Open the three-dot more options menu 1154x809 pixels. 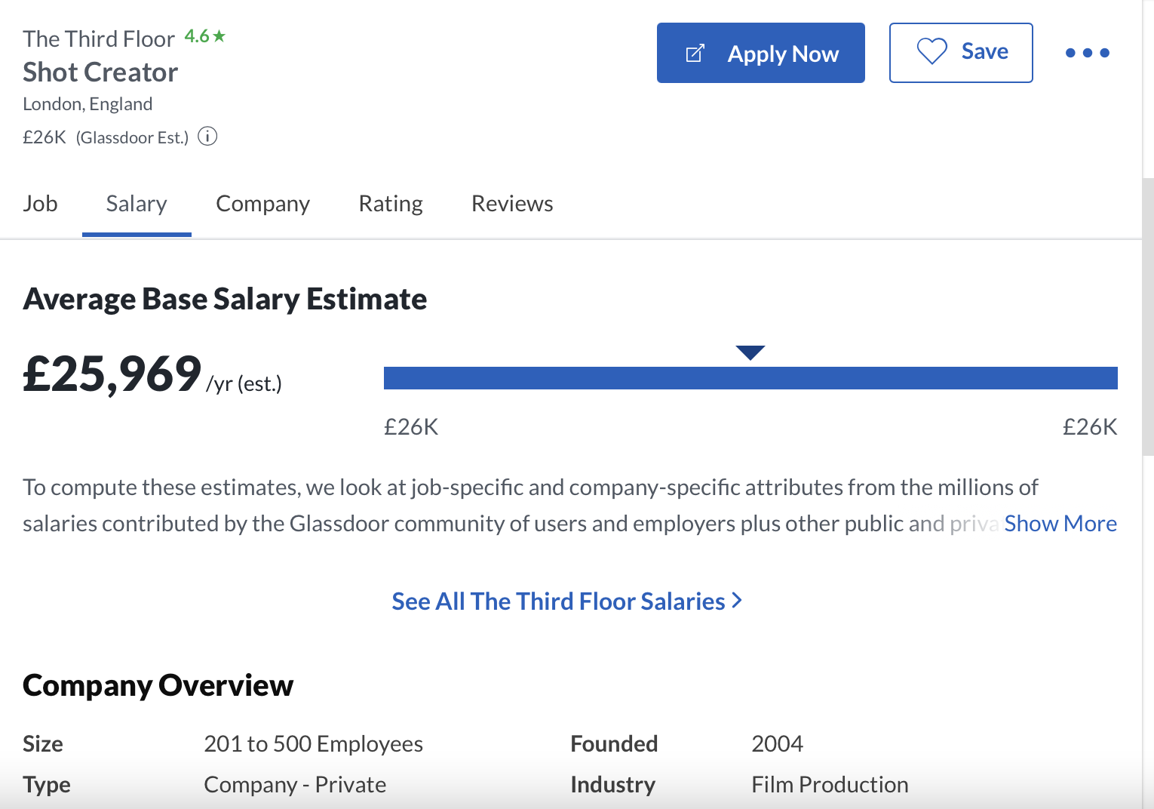click(1087, 53)
